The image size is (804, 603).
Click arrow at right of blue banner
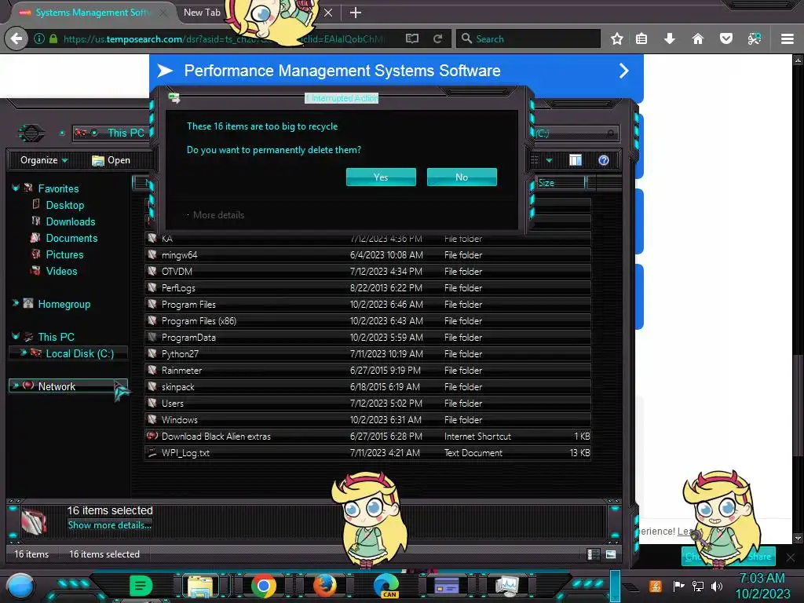623,71
